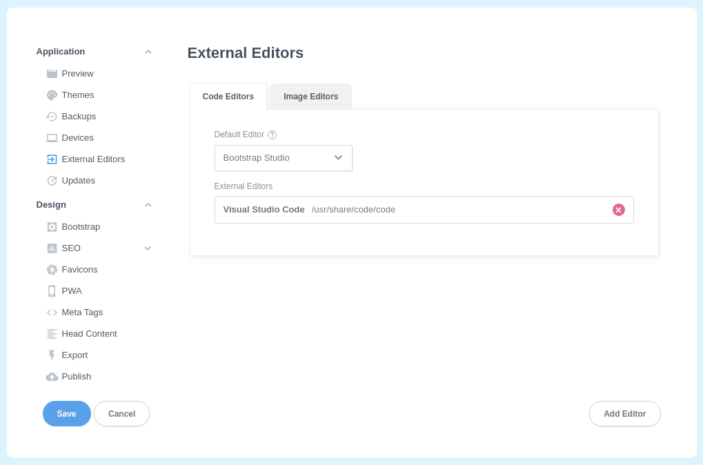Open the Default Editor dropdown
The image size is (703, 465).
pyautogui.click(x=284, y=158)
